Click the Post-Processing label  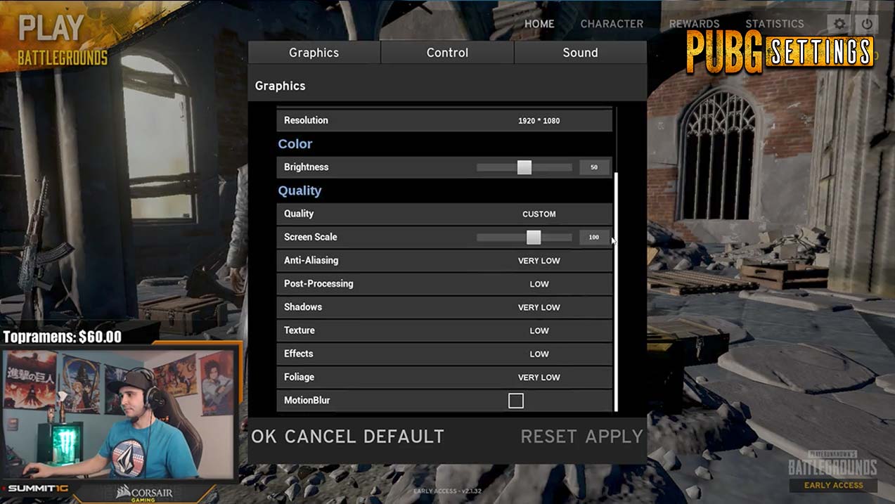[x=318, y=284]
